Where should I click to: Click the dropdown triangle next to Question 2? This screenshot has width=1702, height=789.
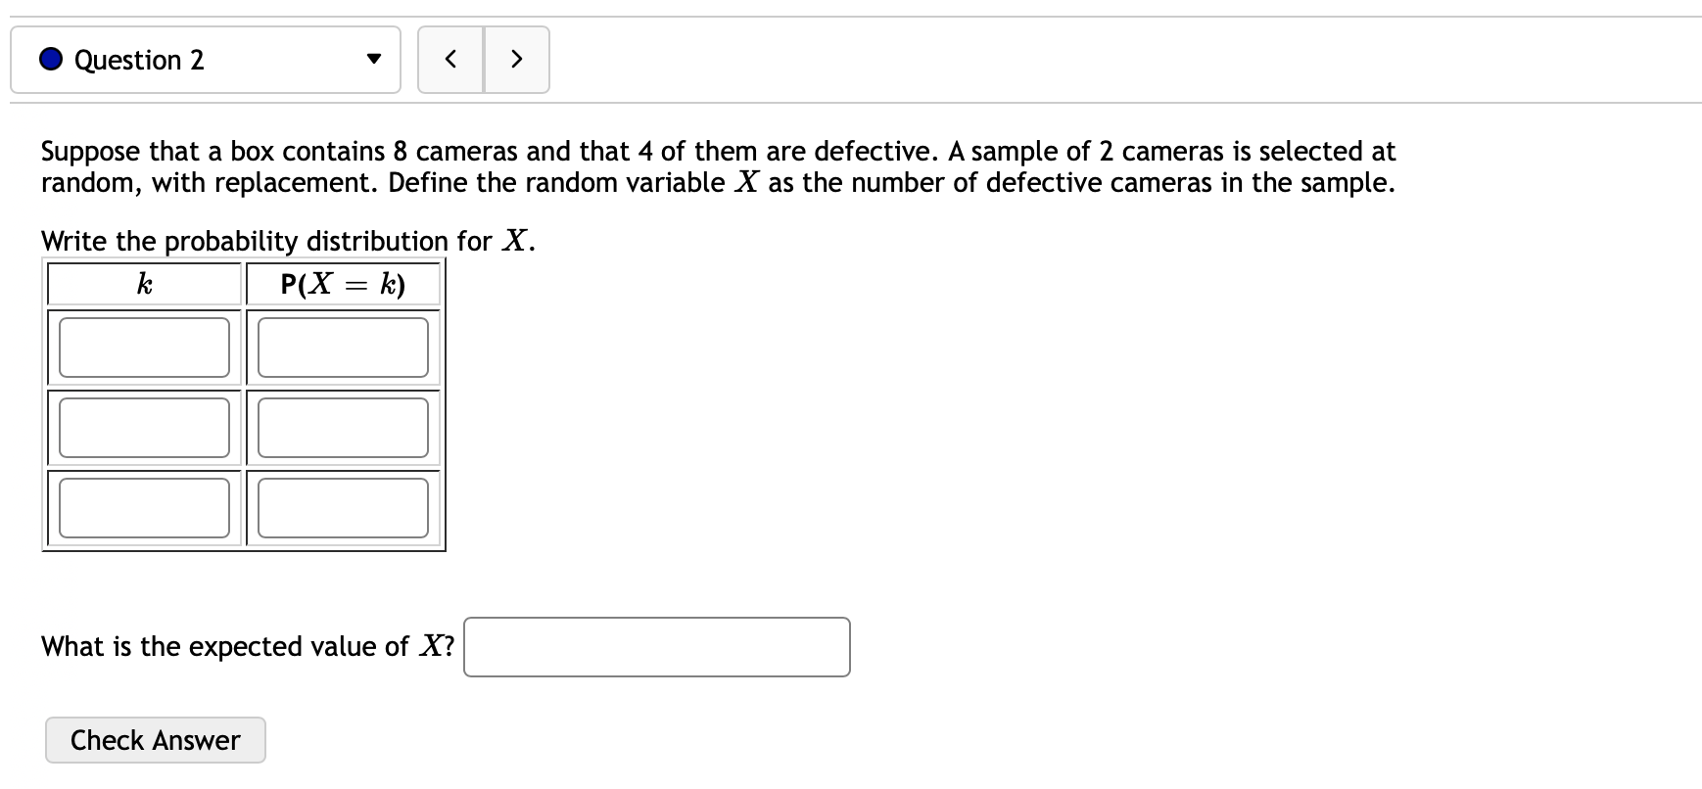[373, 60]
